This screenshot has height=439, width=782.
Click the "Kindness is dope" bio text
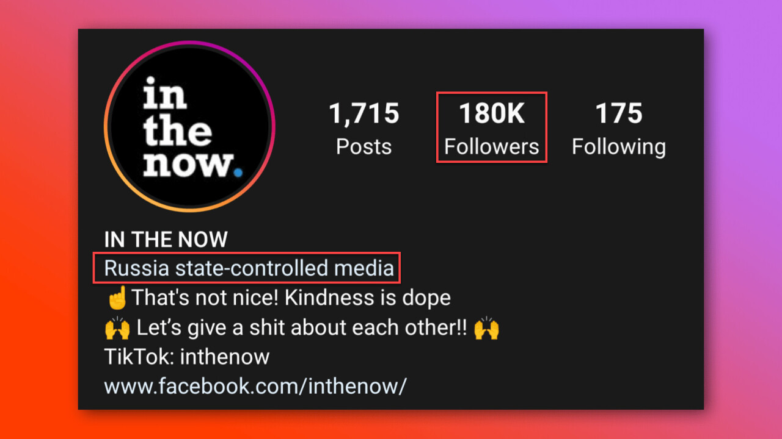pyautogui.click(x=368, y=298)
